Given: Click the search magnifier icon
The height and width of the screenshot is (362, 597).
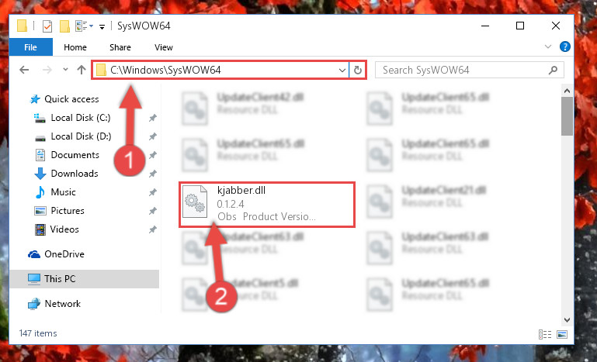Looking at the screenshot, I should point(553,70).
